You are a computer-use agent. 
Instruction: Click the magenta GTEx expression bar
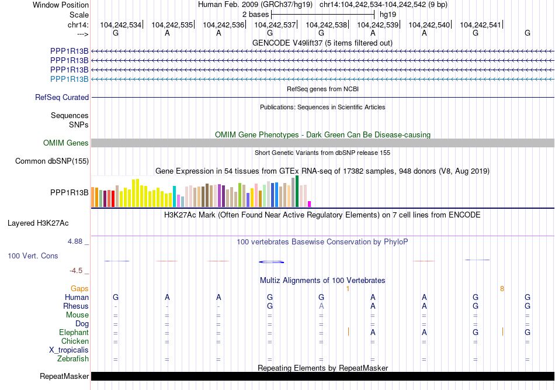coord(310,203)
